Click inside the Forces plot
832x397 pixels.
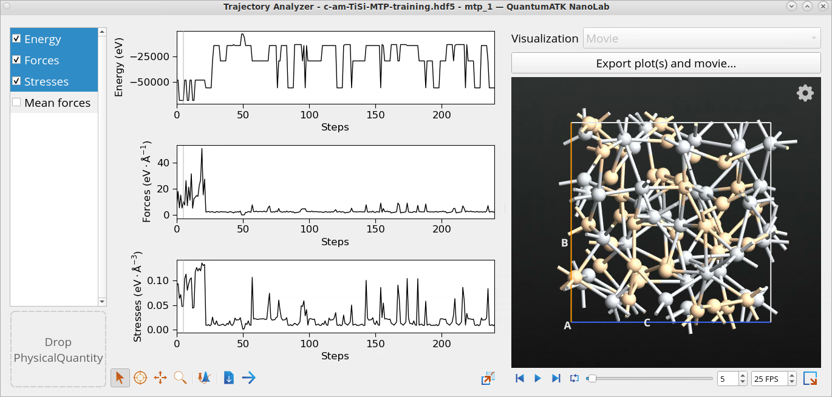coord(335,182)
